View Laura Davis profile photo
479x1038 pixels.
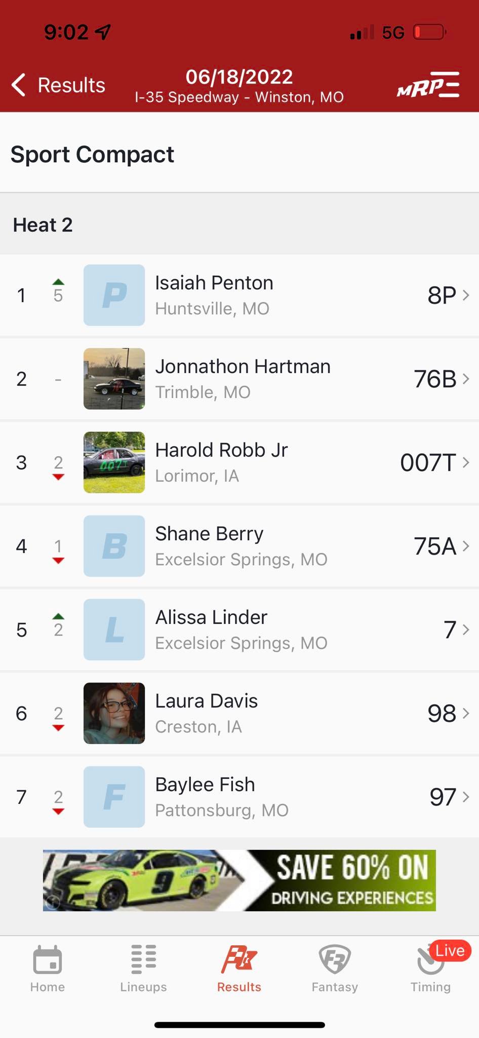(x=114, y=713)
